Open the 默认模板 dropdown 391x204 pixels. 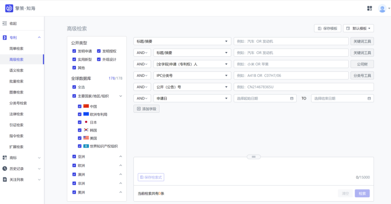(x=358, y=29)
